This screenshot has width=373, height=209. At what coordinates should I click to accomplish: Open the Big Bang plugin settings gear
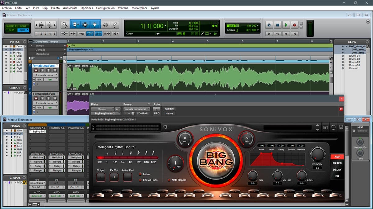[x=165, y=127]
